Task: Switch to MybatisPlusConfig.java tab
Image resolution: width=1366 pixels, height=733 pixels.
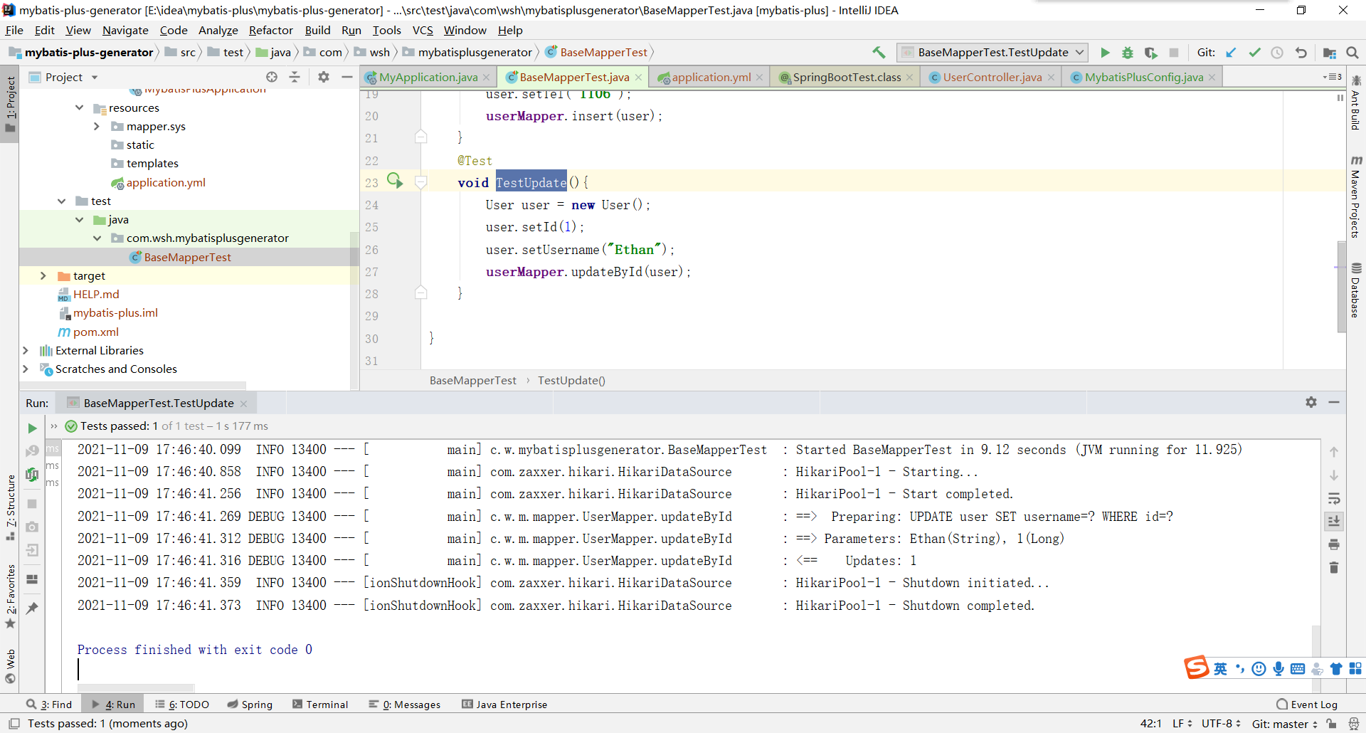Action: pos(1143,77)
